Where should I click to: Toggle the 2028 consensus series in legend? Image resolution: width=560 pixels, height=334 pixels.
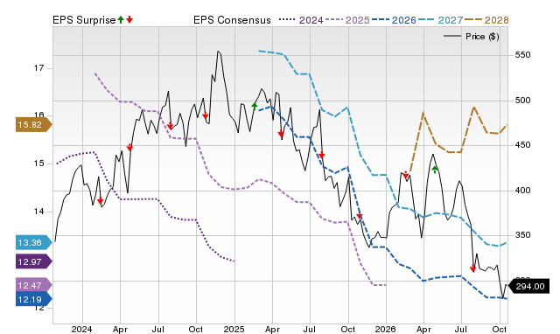[486, 20]
